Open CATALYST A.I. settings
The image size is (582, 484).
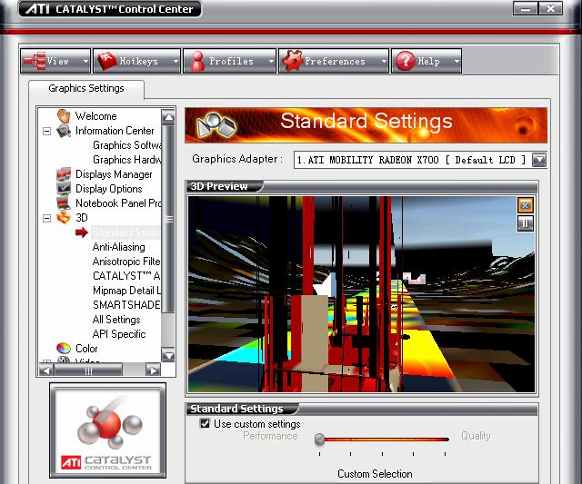point(126,276)
